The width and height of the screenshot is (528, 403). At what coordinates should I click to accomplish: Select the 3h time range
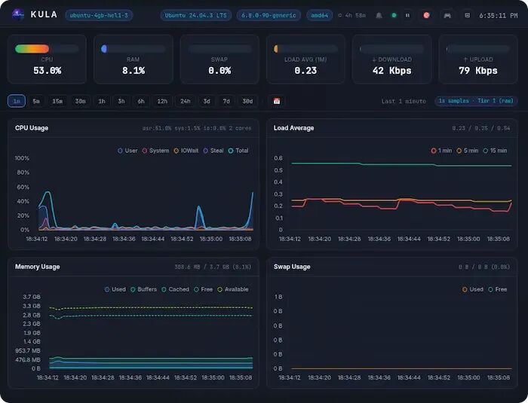[121, 101]
